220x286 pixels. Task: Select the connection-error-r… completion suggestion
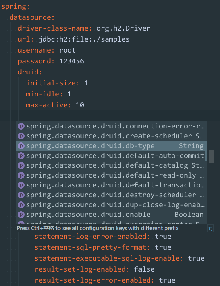(x=111, y=126)
